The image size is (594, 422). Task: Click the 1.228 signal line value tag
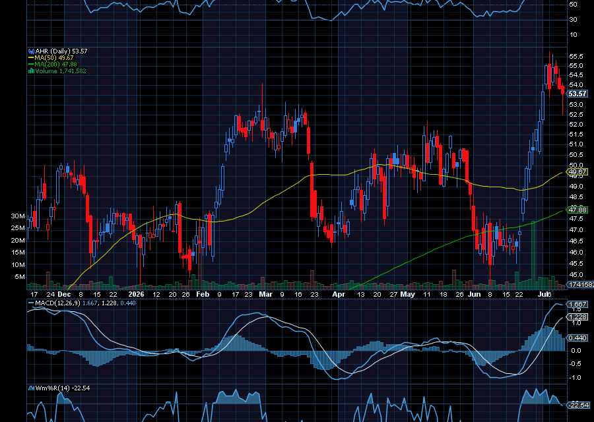click(577, 316)
